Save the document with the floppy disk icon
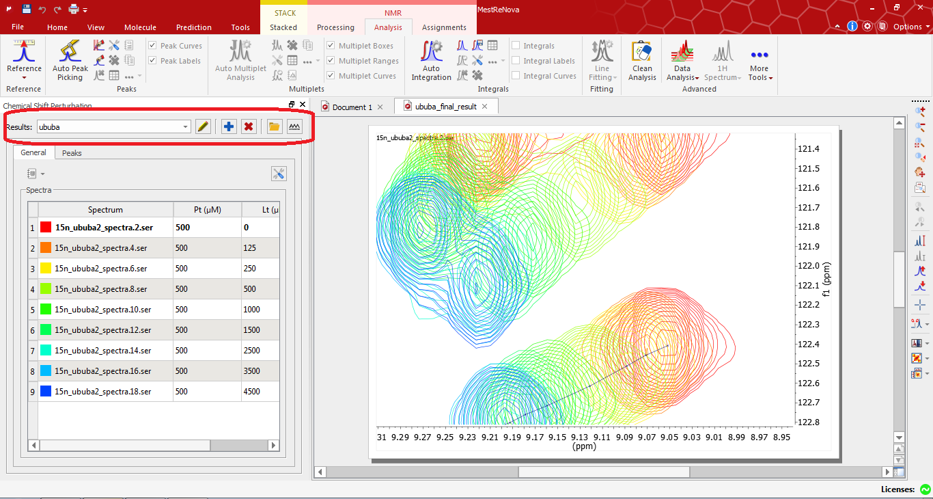Image resolution: width=933 pixels, height=499 pixels. [27, 9]
